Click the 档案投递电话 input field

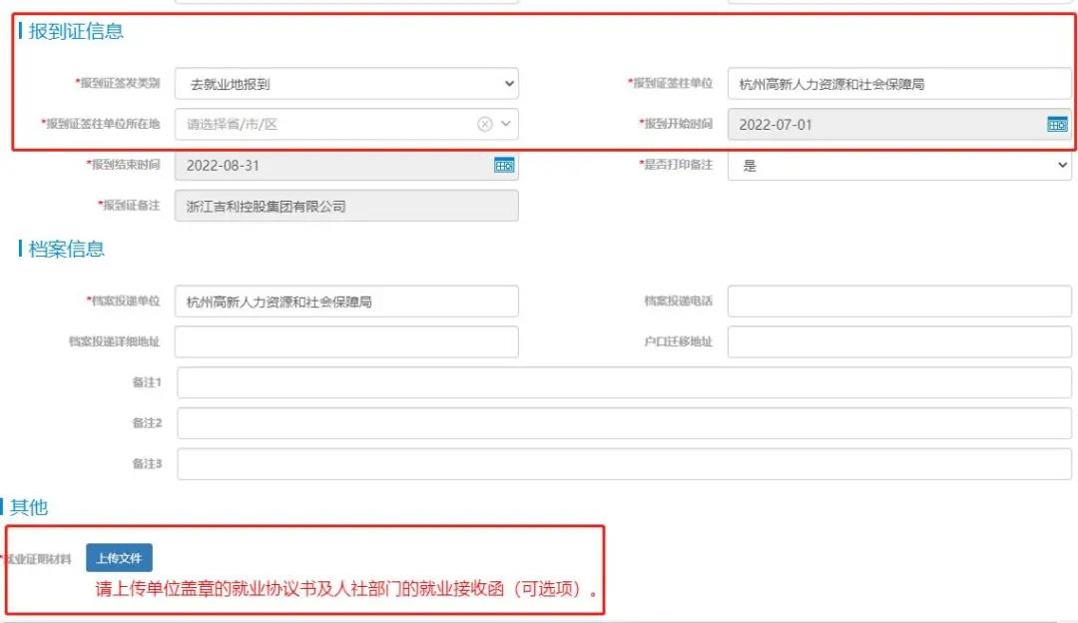click(899, 302)
